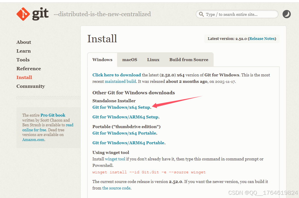
Task: Open the Amazon.com link
Action: coord(33,140)
